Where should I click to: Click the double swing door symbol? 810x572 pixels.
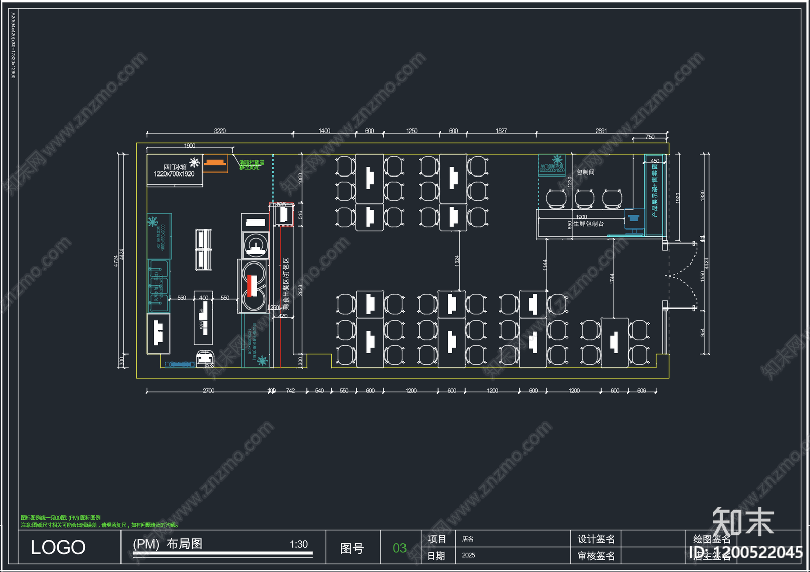[682, 275]
